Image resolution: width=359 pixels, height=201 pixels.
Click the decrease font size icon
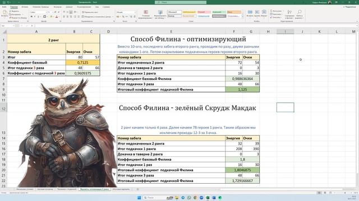(58, 12)
